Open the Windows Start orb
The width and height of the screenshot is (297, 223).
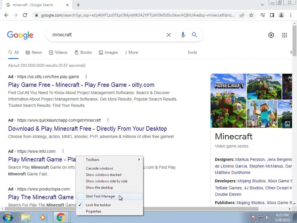(x=8, y=217)
